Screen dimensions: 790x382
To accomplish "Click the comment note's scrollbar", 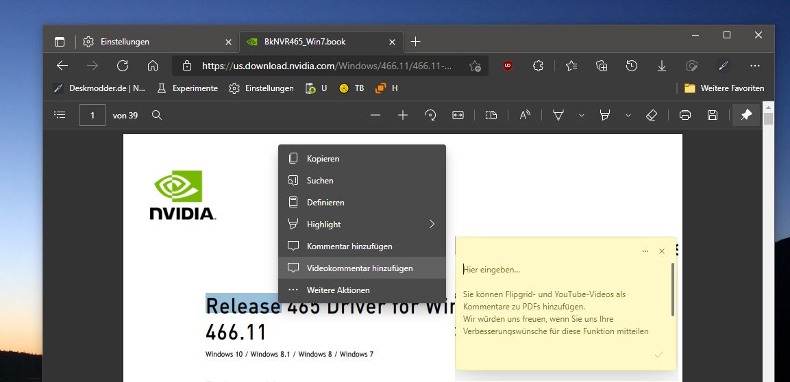I will (x=673, y=290).
